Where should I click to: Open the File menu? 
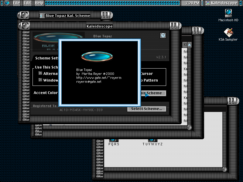click(x=16, y=3)
